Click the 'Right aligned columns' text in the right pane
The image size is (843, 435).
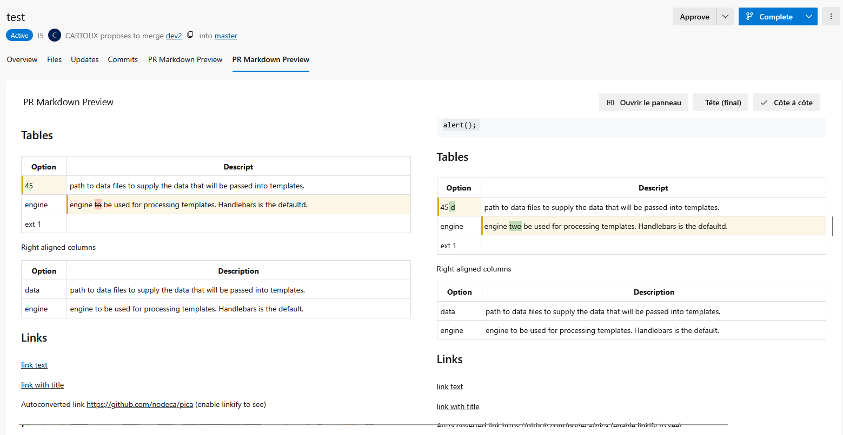(474, 269)
